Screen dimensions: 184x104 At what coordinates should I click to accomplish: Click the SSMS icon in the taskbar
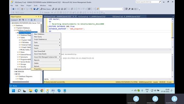pyautogui.click(x=47, y=90)
